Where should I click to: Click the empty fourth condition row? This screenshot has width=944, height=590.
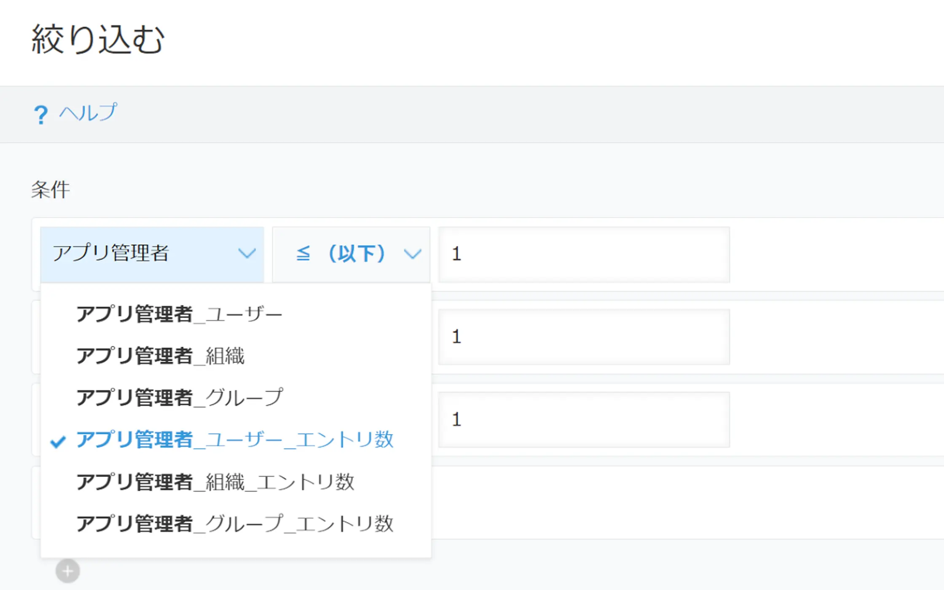tap(674, 502)
